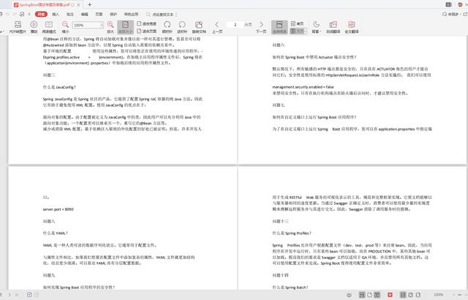Click the heading '什么是 Spring Profiles?'

point(292,233)
